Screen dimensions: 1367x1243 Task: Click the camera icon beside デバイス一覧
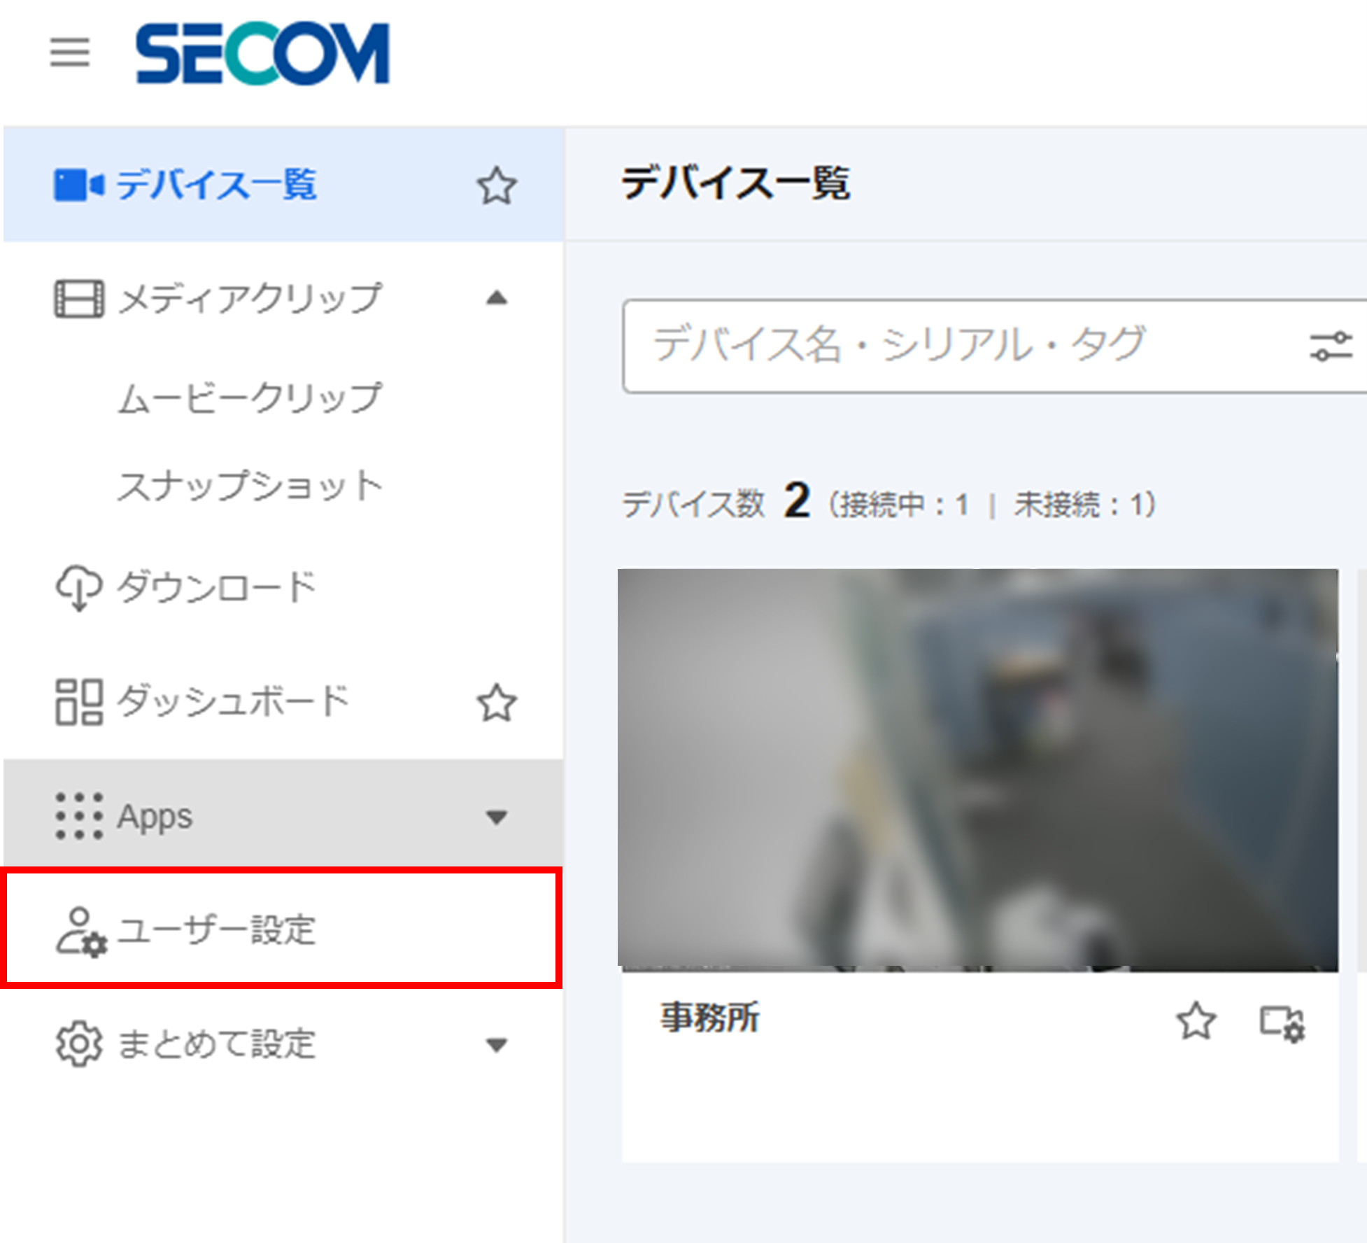79,185
